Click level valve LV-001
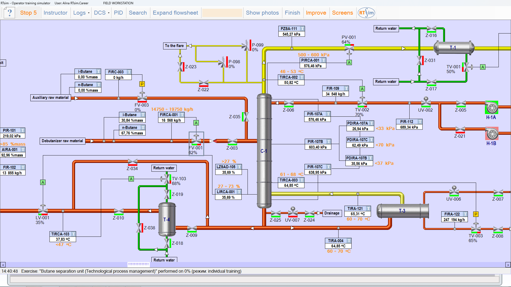Image resolution: width=511 pixels, height=287 pixels. 43,210
